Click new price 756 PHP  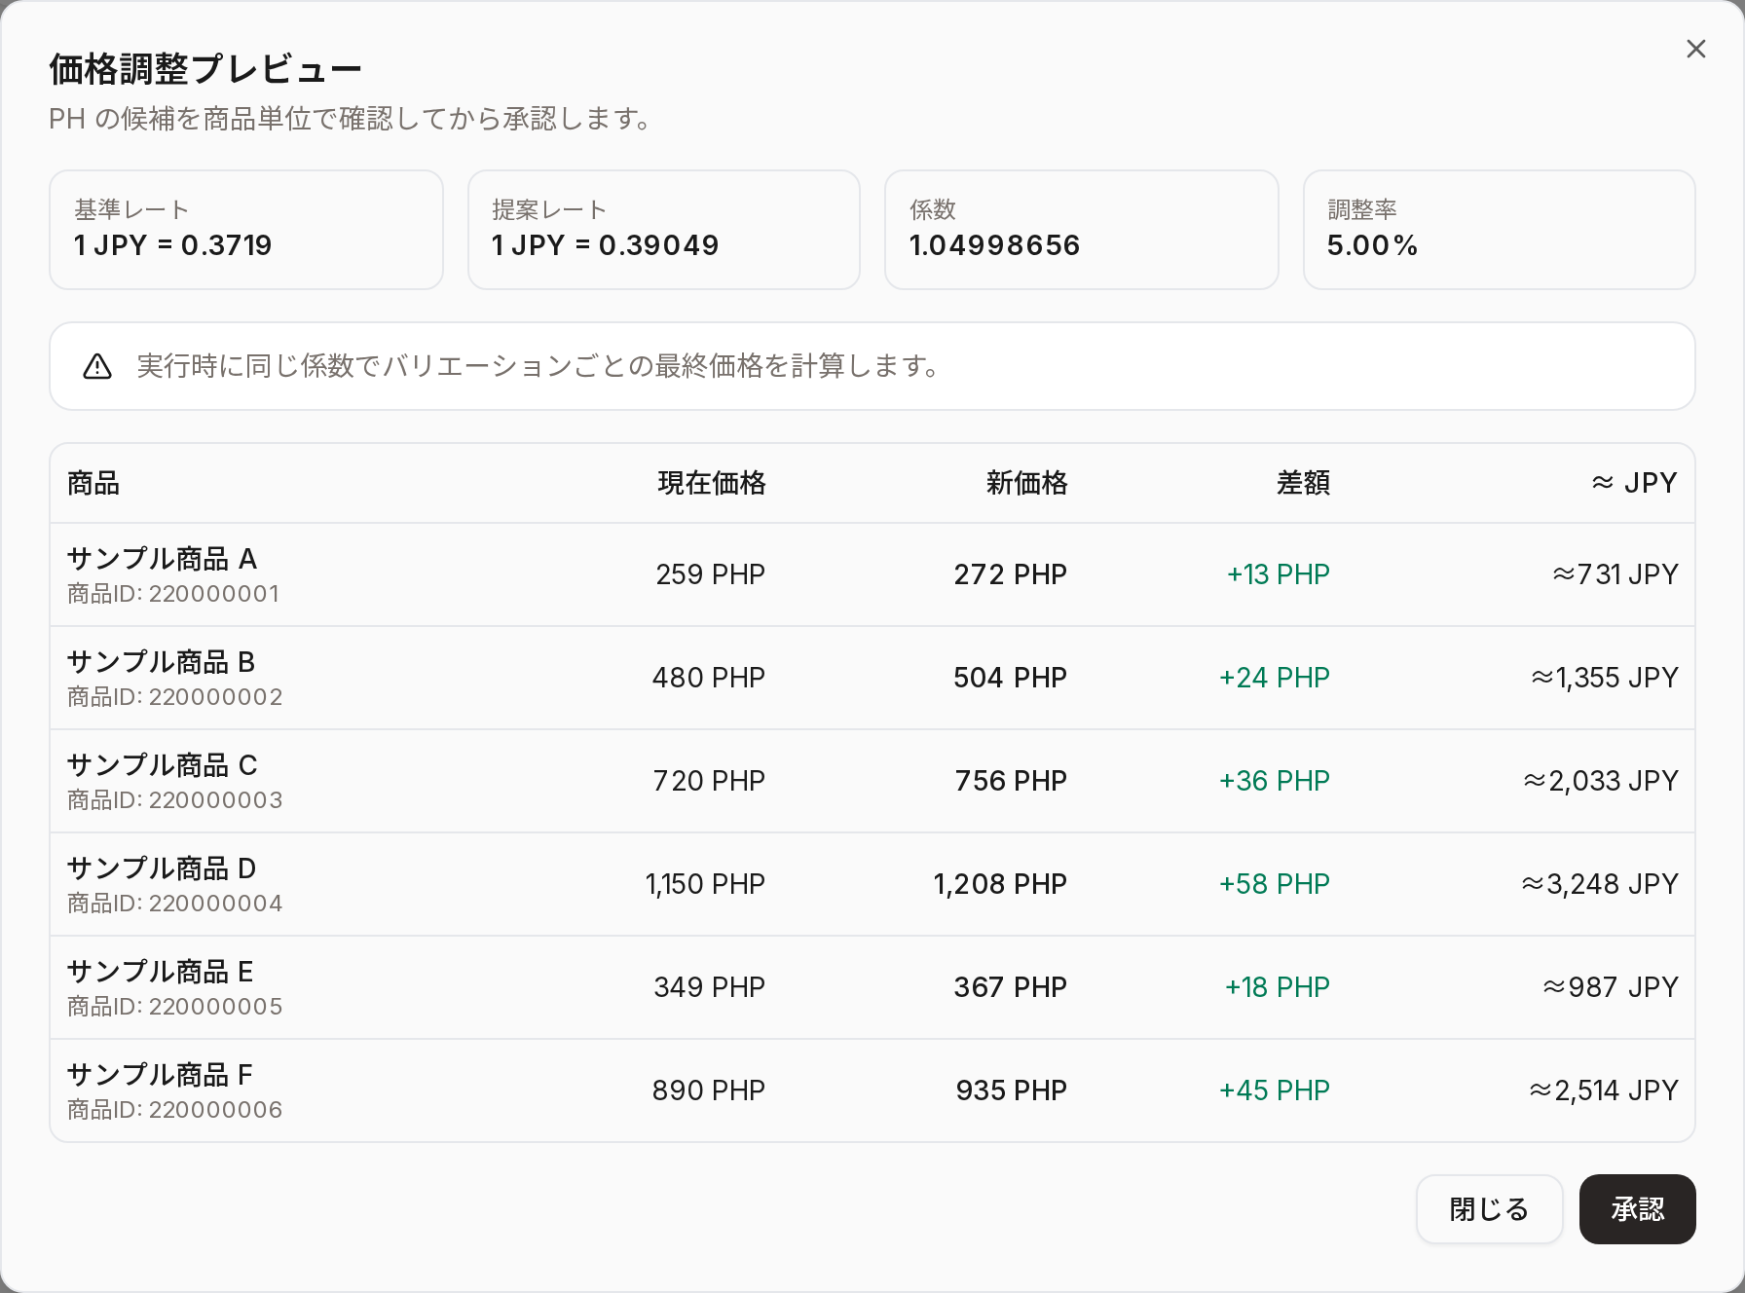[1011, 781]
